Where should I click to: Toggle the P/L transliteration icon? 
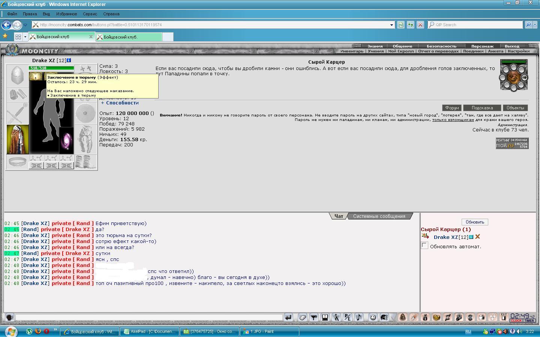pos(347,318)
